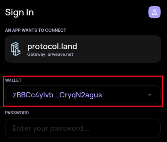The height and width of the screenshot is (142, 167).
Task: Click blank area below the app card
Action: click(83, 69)
